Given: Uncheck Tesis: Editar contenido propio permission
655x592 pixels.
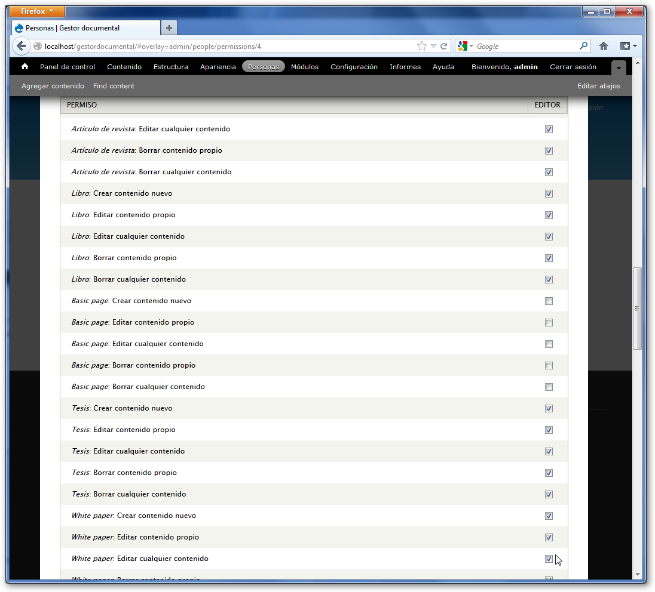Looking at the screenshot, I should tap(549, 430).
